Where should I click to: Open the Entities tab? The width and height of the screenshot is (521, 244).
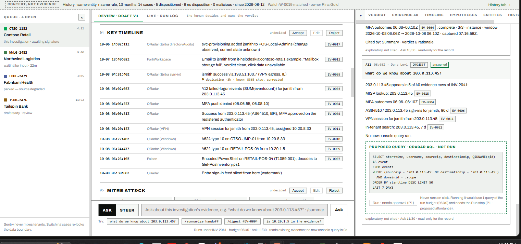[x=493, y=15]
